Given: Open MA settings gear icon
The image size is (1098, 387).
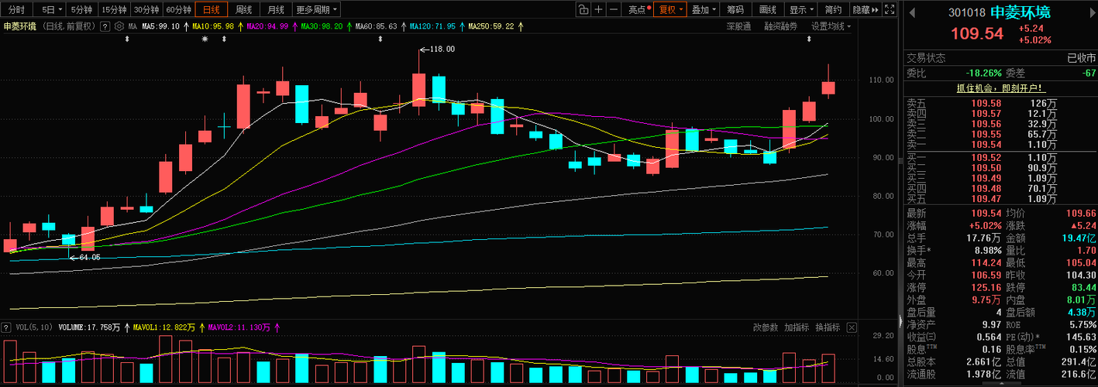Looking at the screenshot, I should pos(119,26).
